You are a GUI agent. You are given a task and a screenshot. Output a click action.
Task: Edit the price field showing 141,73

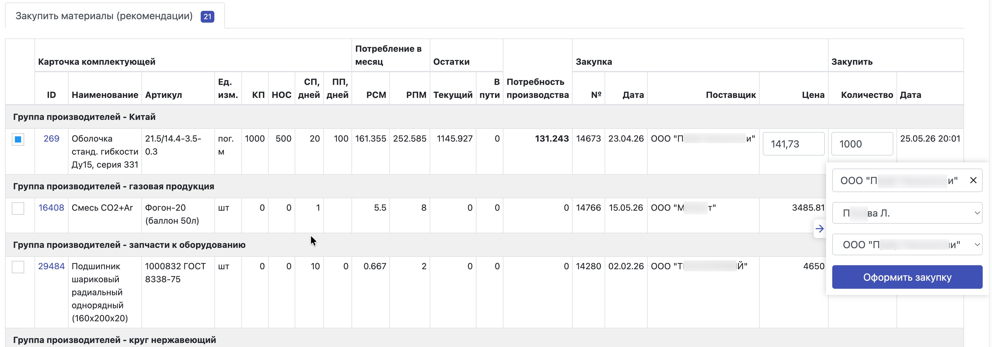pos(793,144)
